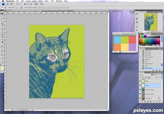Image resolution: width=164 pixels, height=114 pixels.
Task: Delete the selected layer with the trash icon
Action: tap(160, 102)
